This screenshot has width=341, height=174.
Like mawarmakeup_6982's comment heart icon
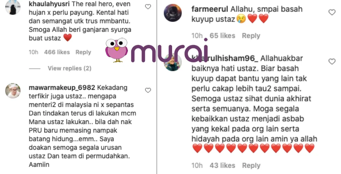148,90
